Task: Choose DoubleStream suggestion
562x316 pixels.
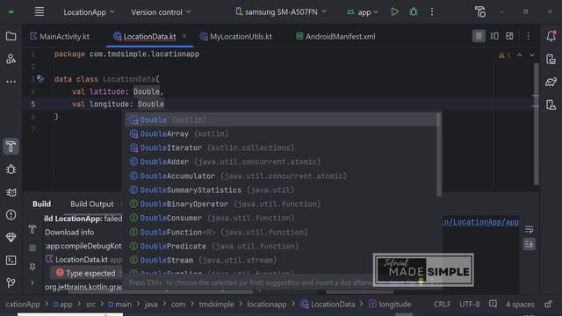Action: tap(281, 260)
